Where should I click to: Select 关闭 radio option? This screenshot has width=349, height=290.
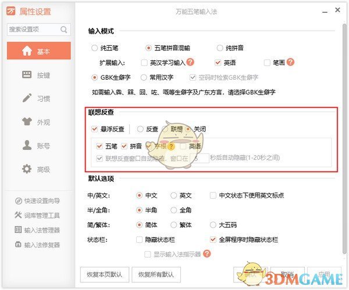coord(188,129)
